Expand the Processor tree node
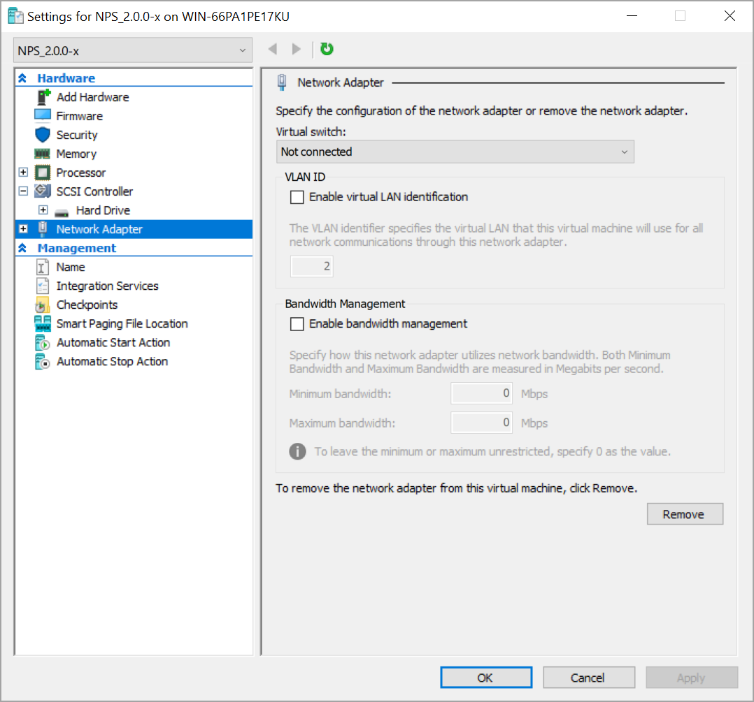The height and width of the screenshot is (702, 754). pyautogui.click(x=23, y=173)
